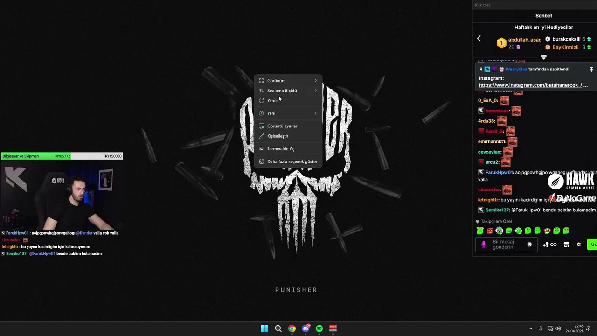Viewport: 597px width, 336px height.
Task: Show hidden system tray icons
Action: 530,329
